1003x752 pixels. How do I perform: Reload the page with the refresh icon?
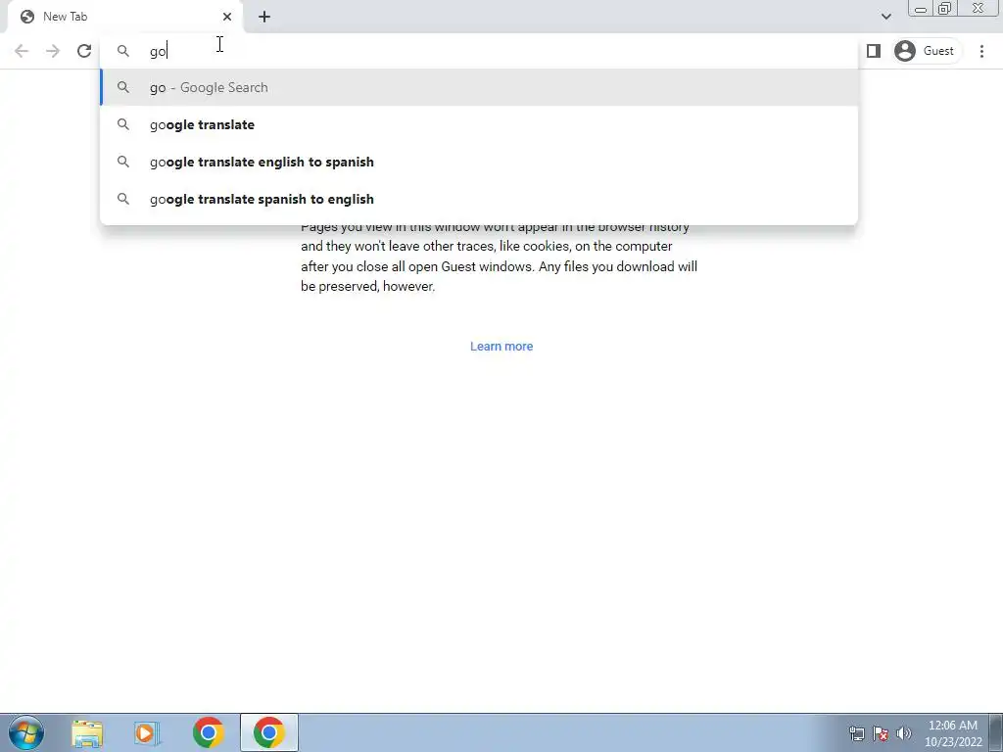84,51
